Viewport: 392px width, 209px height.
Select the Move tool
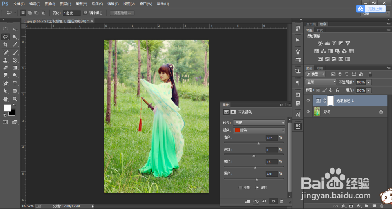tap(15, 29)
